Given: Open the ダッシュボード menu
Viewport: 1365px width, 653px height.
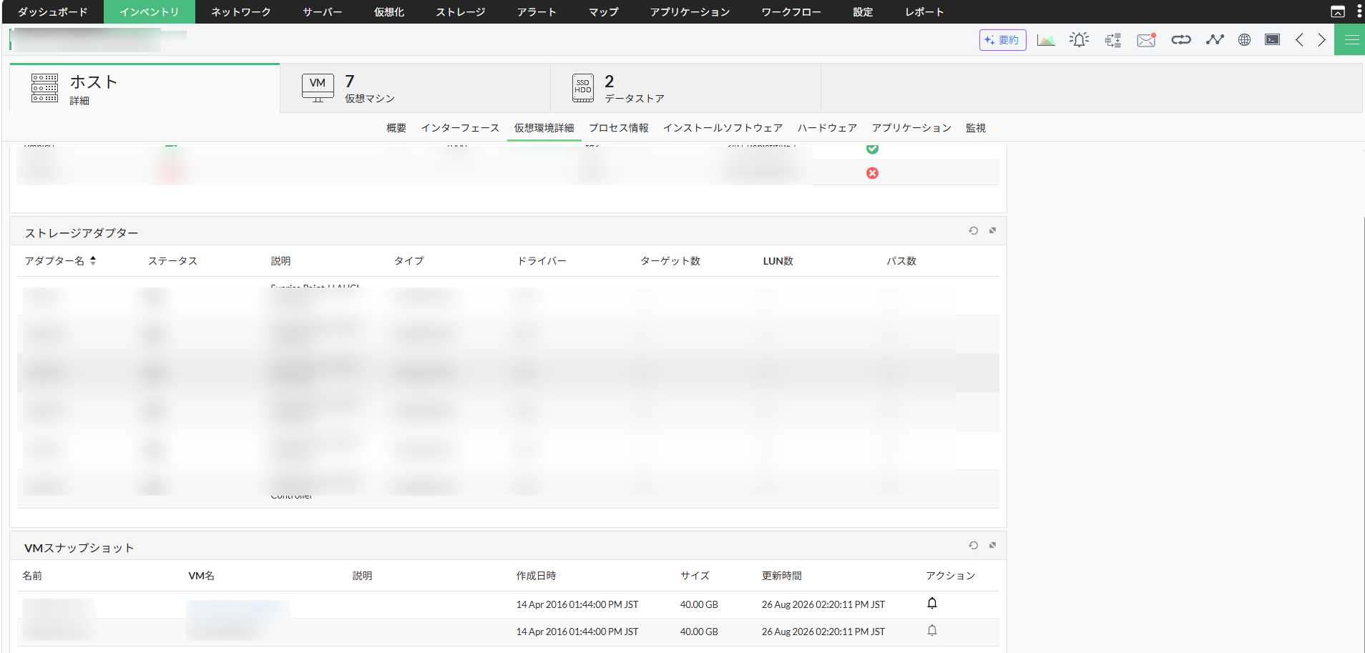Looking at the screenshot, I should 53,12.
